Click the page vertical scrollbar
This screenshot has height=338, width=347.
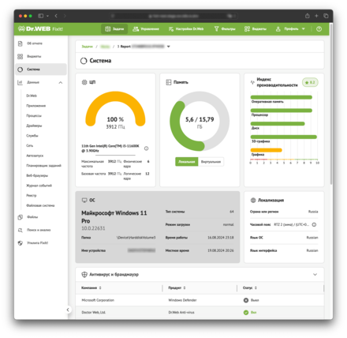(330, 104)
